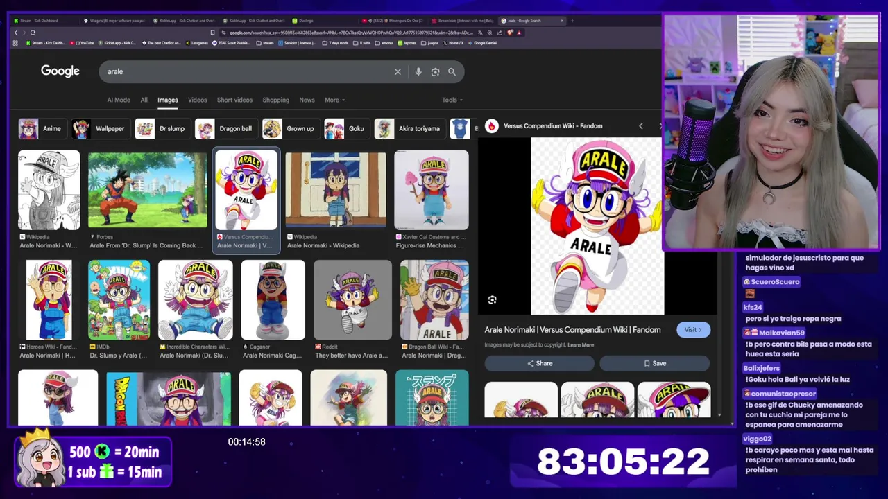Click the Google logo
The height and width of the screenshot is (499, 888).
[60, 71]
